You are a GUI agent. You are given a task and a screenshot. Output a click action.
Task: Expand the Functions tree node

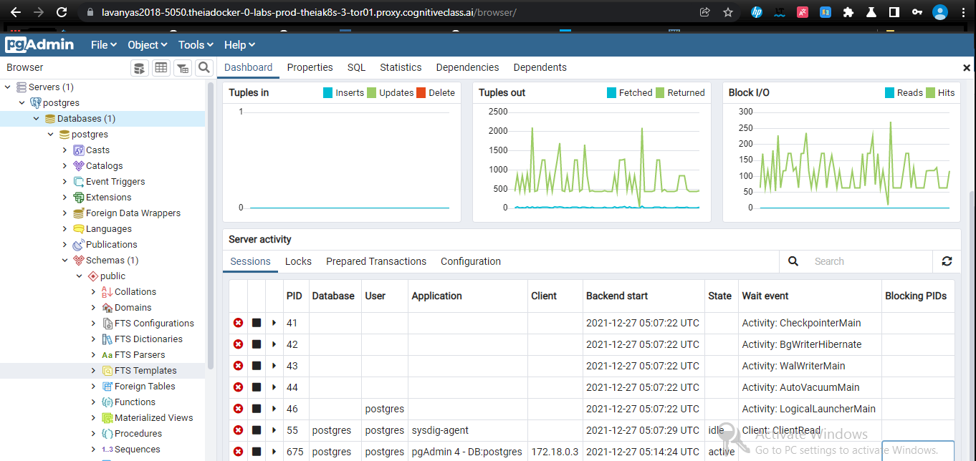pos(92,402)
